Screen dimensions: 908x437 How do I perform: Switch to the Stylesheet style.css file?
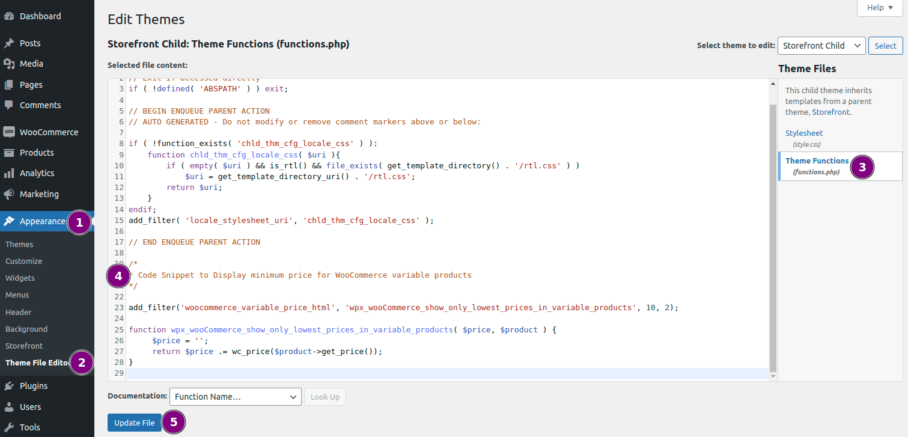(x=803, y=133)
